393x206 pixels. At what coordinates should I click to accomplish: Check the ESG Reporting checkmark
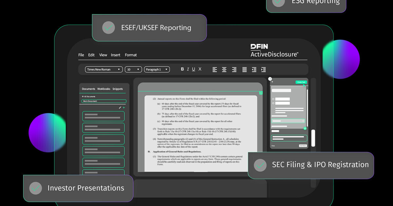(x=279, y=2)
